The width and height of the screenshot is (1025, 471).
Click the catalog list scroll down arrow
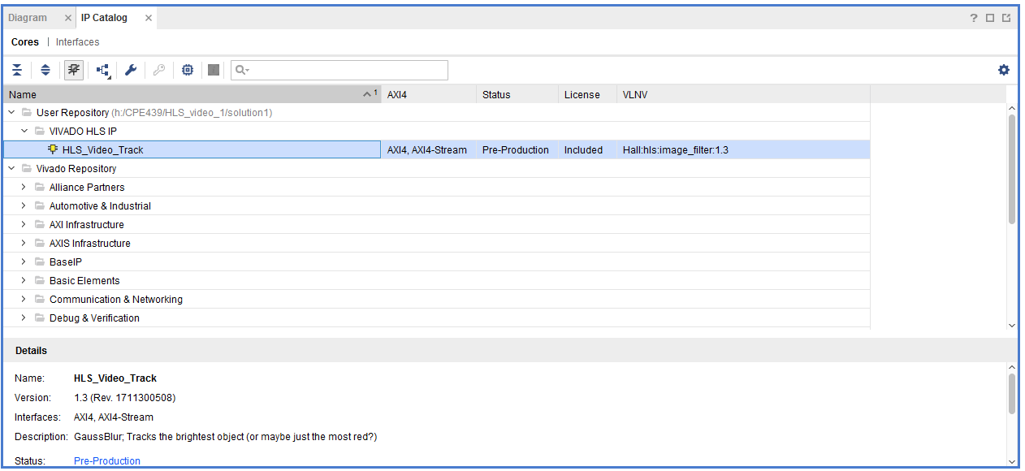pos(1011,325)
